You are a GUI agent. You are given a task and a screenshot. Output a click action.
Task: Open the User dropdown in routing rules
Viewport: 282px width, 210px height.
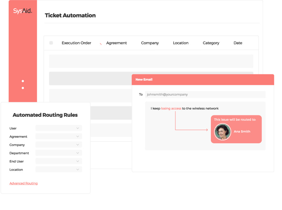coord(59,128)
